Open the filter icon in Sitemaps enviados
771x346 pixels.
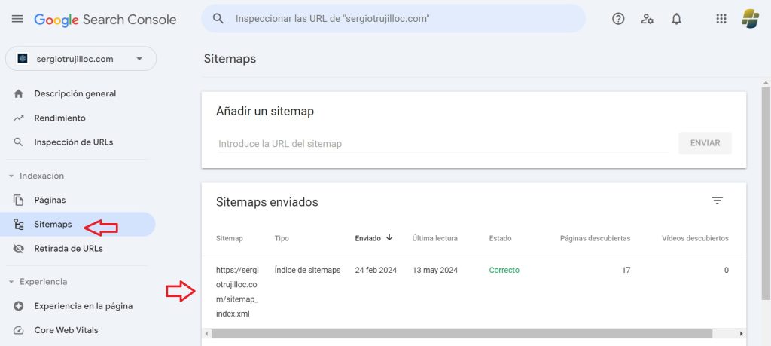click(x=718, y=201)
